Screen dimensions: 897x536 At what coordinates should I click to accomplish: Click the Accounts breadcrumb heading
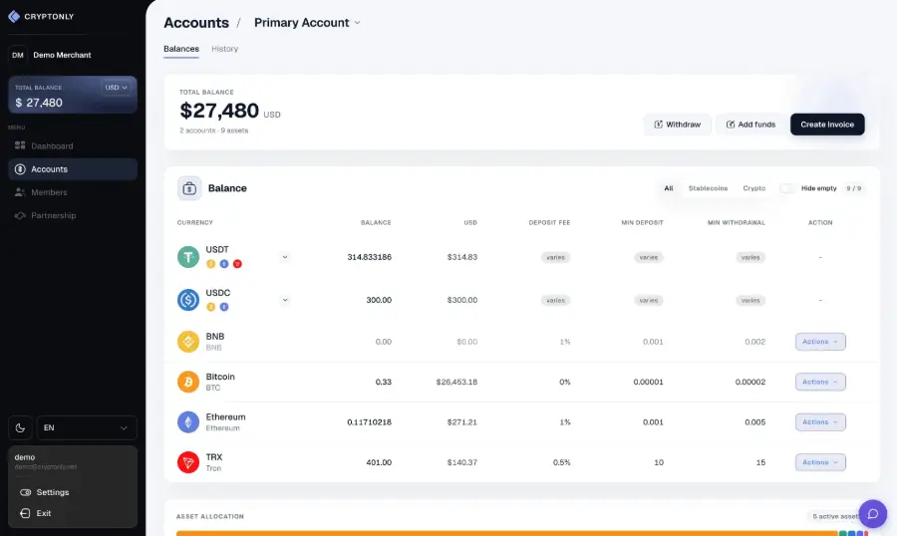coord(196,23)
